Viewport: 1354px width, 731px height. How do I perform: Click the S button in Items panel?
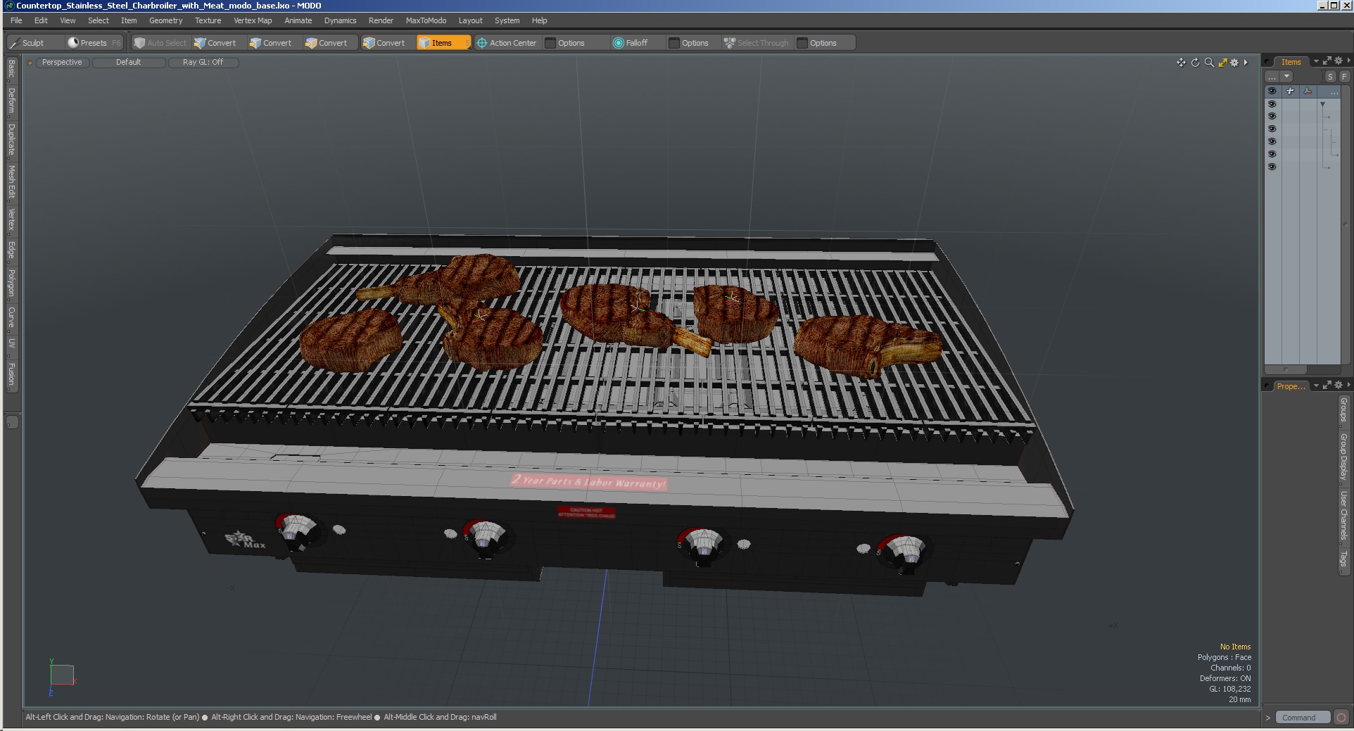pyautogui.click(x=1330, y=76)
